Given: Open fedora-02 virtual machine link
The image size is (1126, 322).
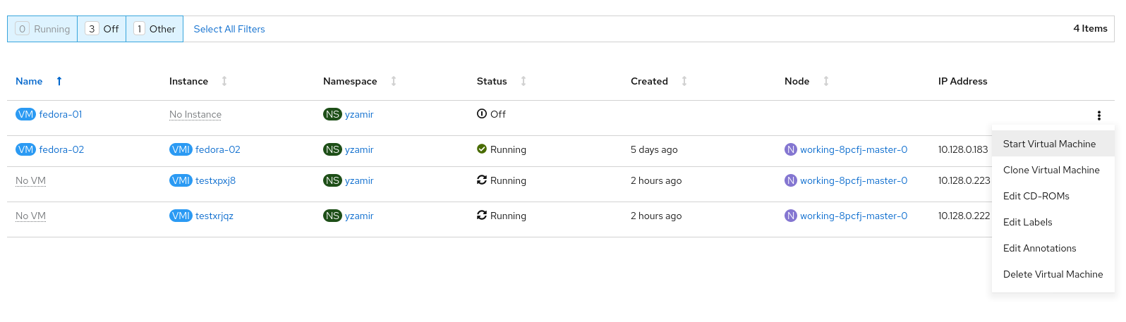Looking at the screenshot, I should pos(61,149).
